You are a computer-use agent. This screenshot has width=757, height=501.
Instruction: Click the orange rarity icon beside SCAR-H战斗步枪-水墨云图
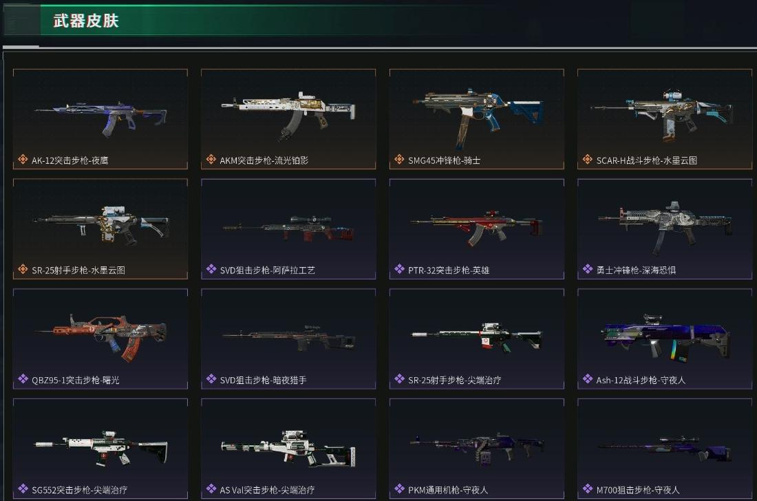pos(588,160)
